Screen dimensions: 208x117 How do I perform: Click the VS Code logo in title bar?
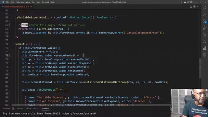[x=3, y=2]
